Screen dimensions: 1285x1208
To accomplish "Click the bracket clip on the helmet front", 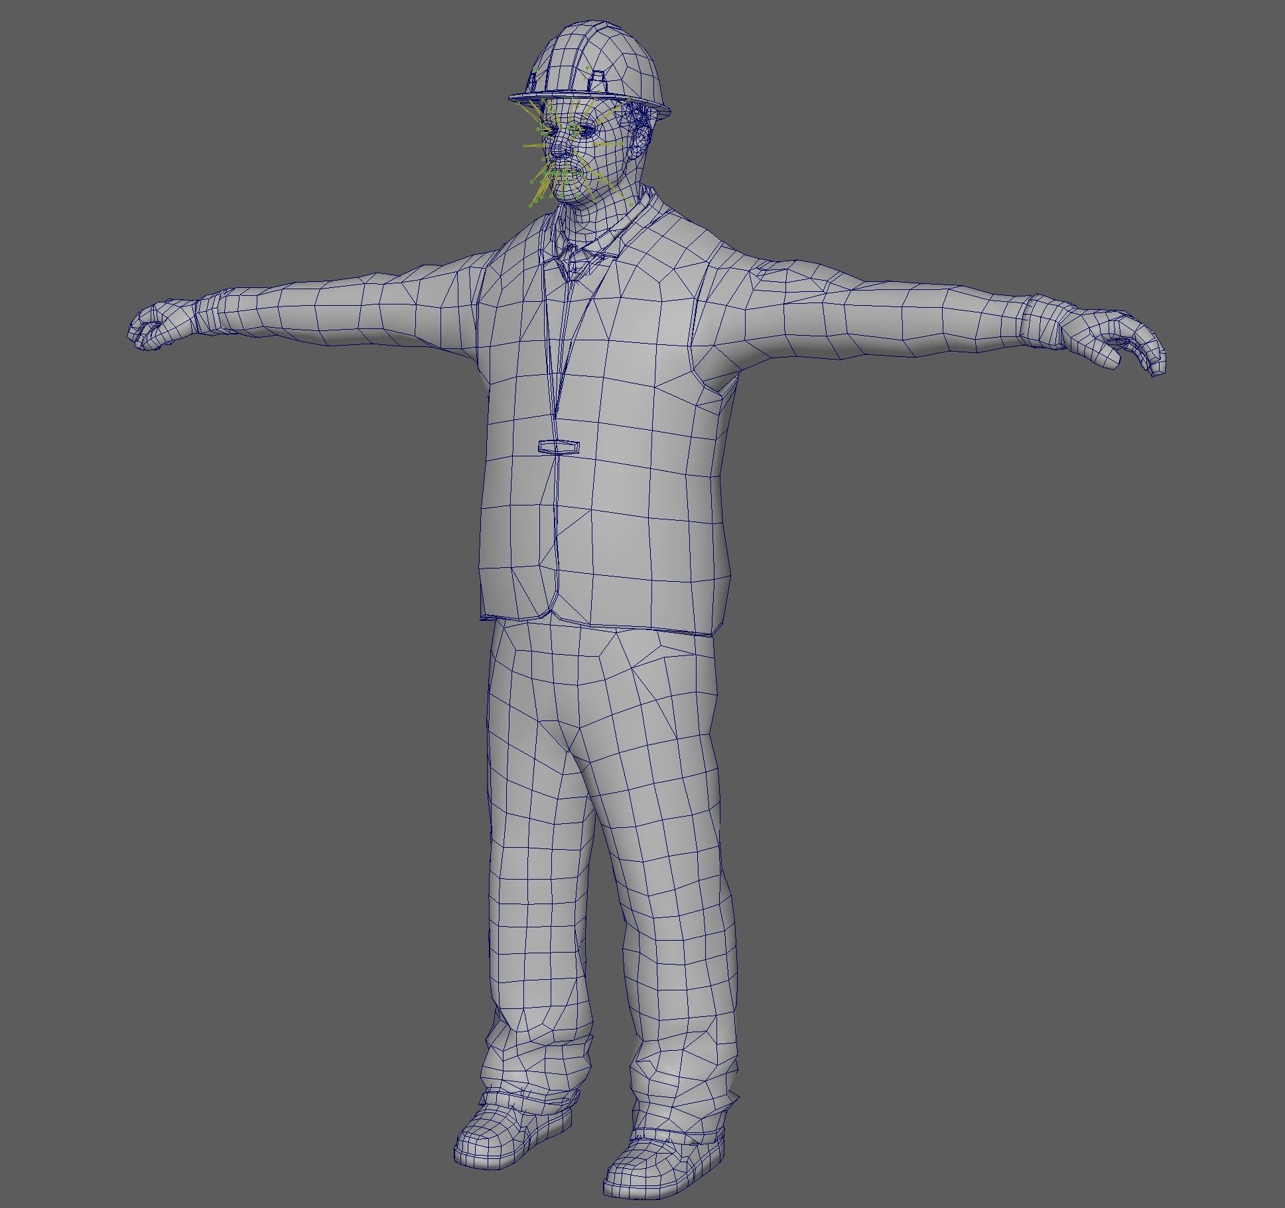I will (598, 80).
